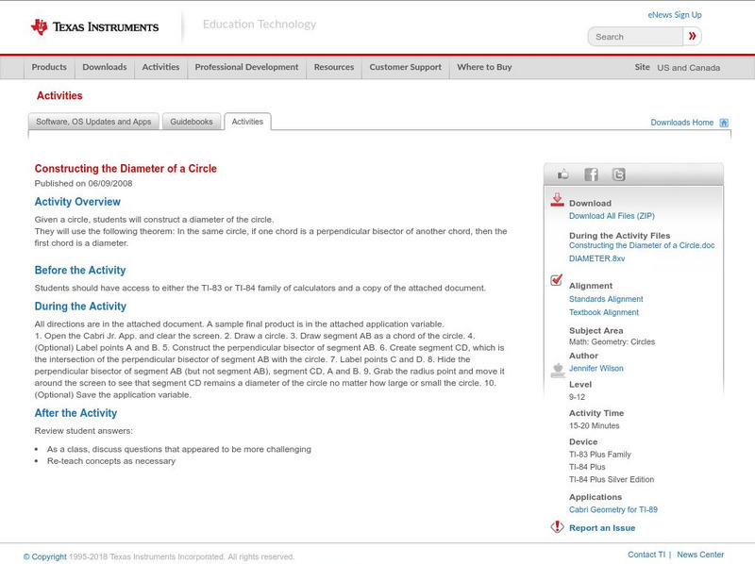Open the Where to Buy menu
Image resolution: width=755 pixels, height=564 pixels.
[484, 67]
